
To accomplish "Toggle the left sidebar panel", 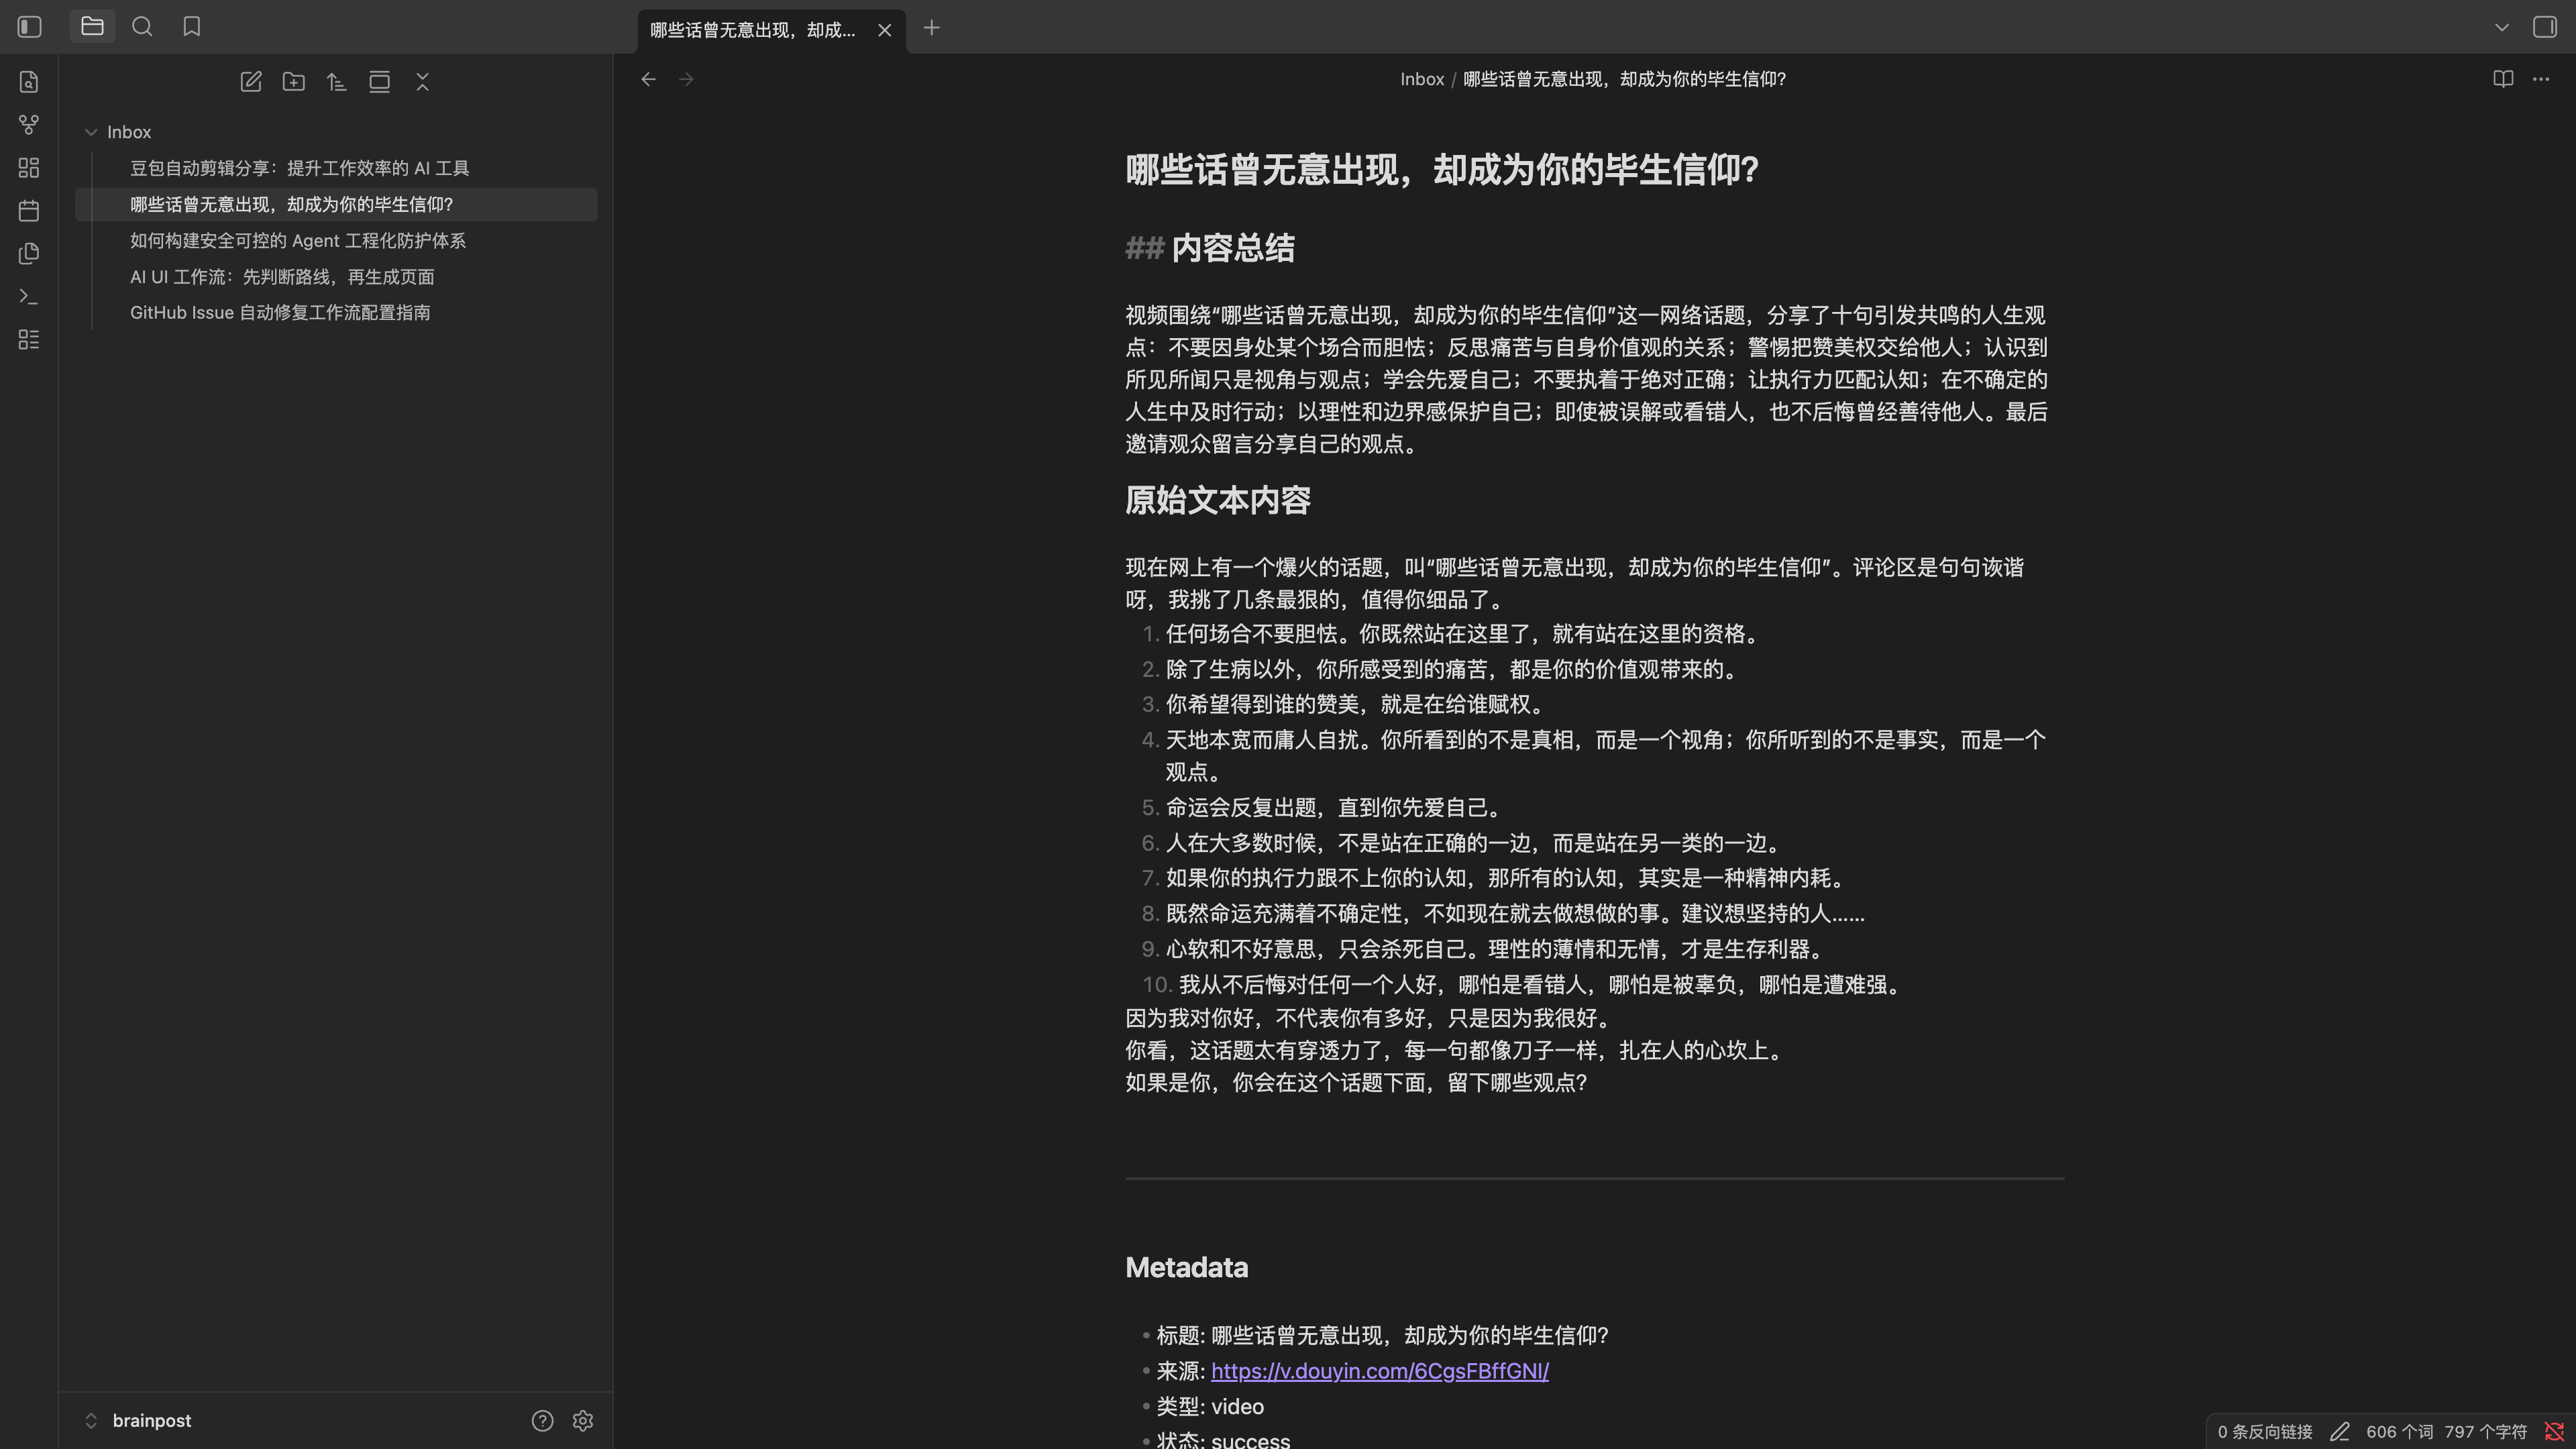I will point(30,27).
